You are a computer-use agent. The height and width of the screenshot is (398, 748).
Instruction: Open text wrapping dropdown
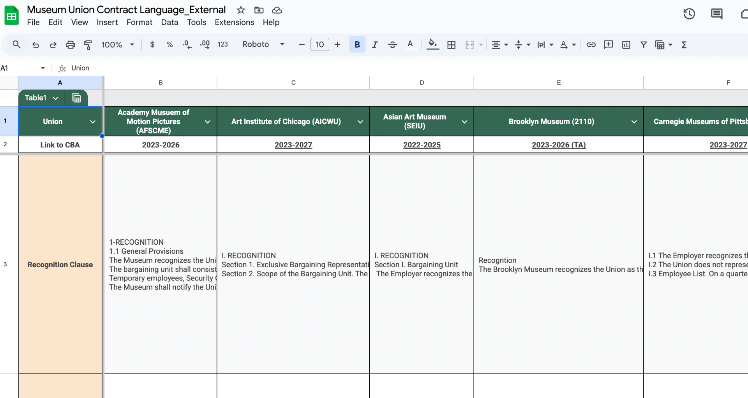coord(545,45)
